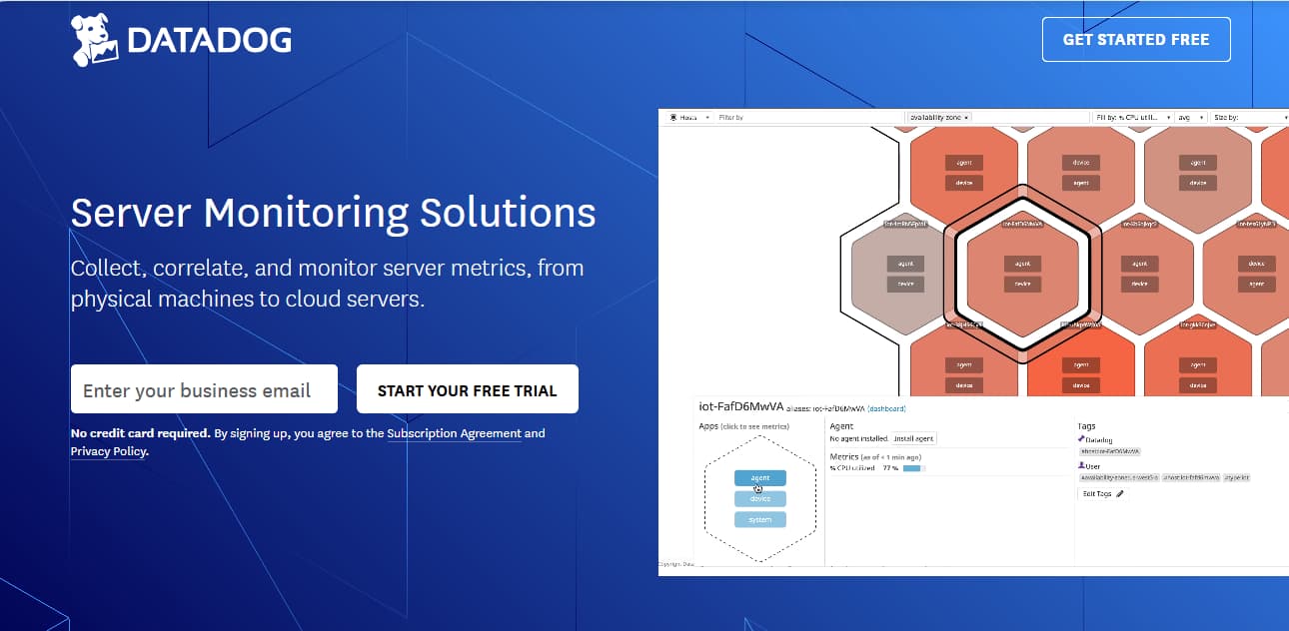Click the 'No credit card required.' text
The width and height of the screenshot is (1289, 631).
click(141, 433)
